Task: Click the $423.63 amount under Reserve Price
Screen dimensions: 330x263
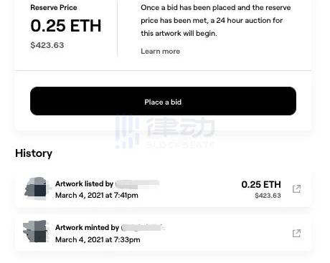Action: coord(47,45)
